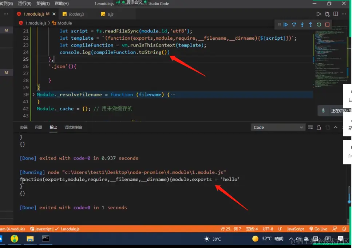Image resolution: width=352 pixels, height=248 pixels.
Task: Open the 转到(G) menu
Action: (x=6, y=4)
